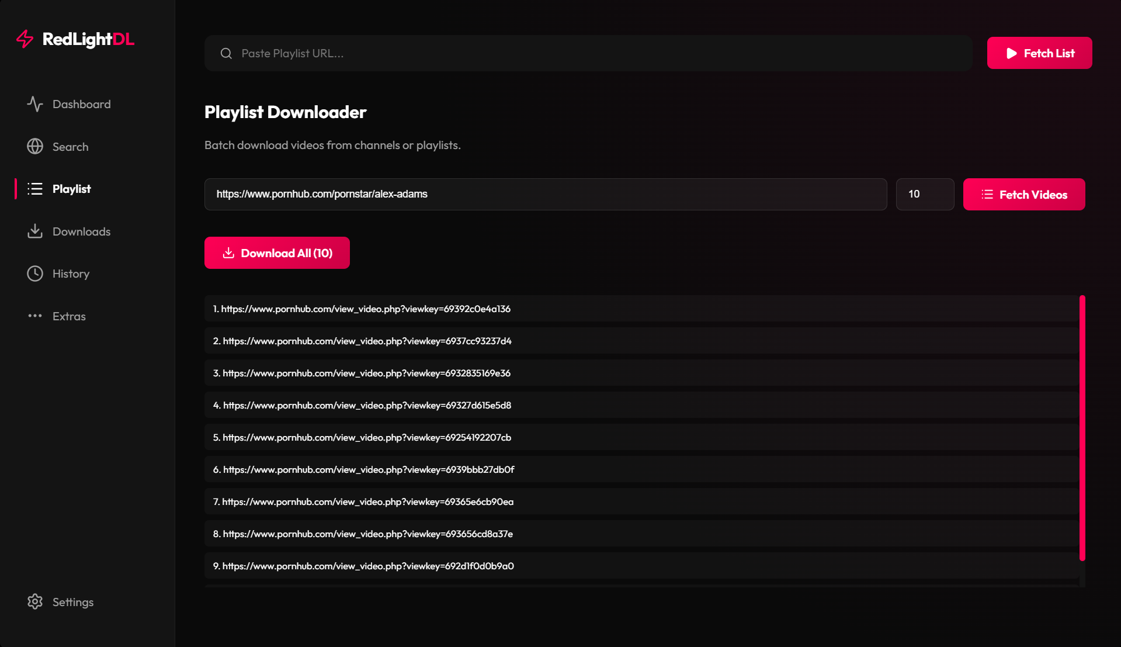Select video link 1 ending 69392c0e4a136
This screenshot has width=1121, height=647.
[x=641, y=309]
